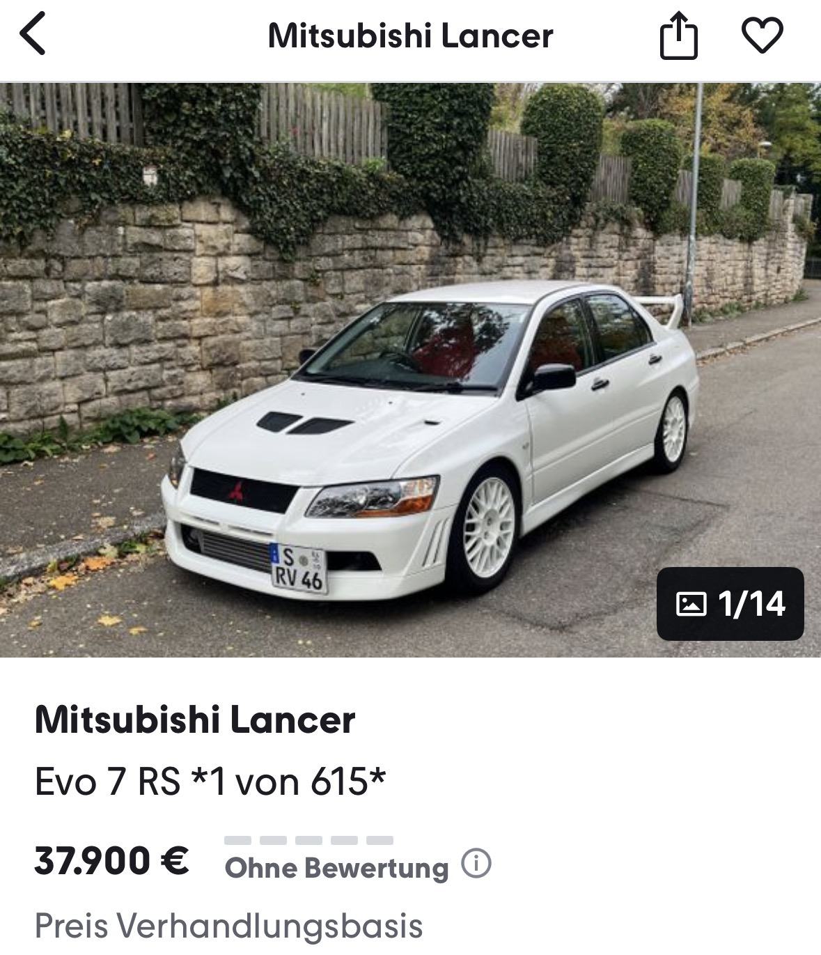
Task: Click the Preis Verhandlungsbasis text
Action: click(x=228, y=926)
